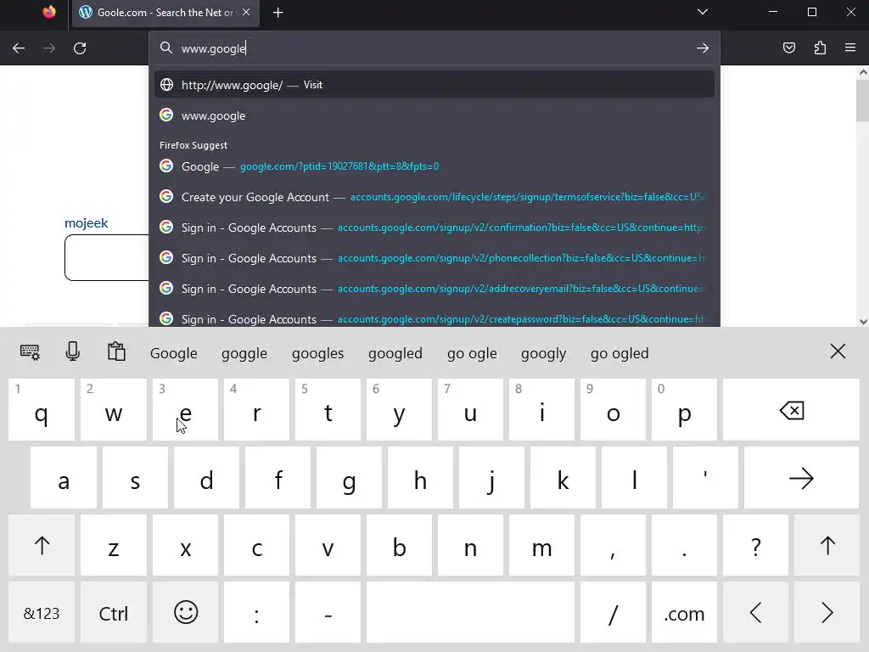Tap the z key
The height and width of the screenshot is (652, 869).
114,546
